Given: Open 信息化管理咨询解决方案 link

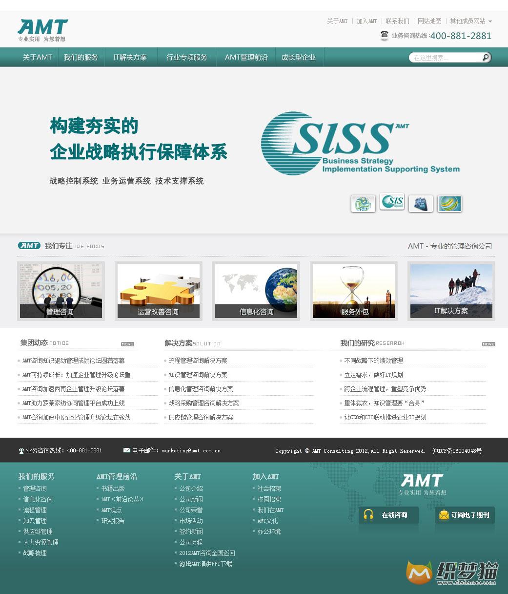Looking at the screenshot, I should pyautogui.click(x=201, y=389).
